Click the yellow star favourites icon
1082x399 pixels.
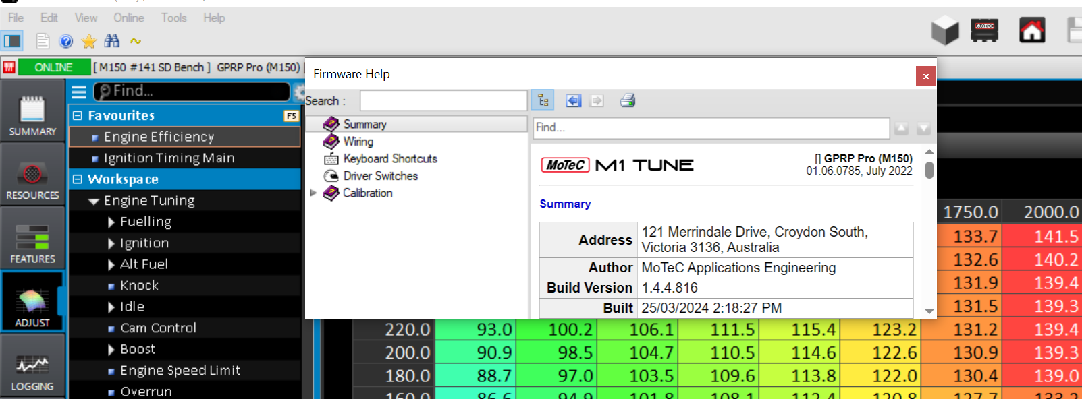click(89, 41)
